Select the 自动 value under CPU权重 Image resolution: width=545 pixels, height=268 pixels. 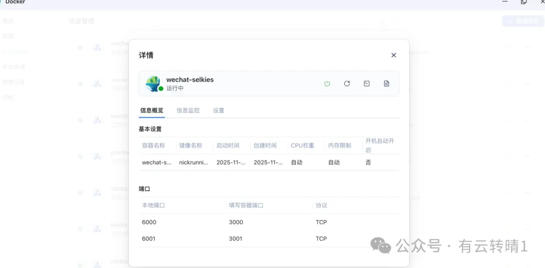(x=297, y=163)
